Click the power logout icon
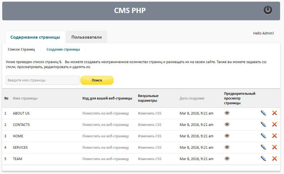The width and height of the screenshot is (284, 174). tap(268, 10)
